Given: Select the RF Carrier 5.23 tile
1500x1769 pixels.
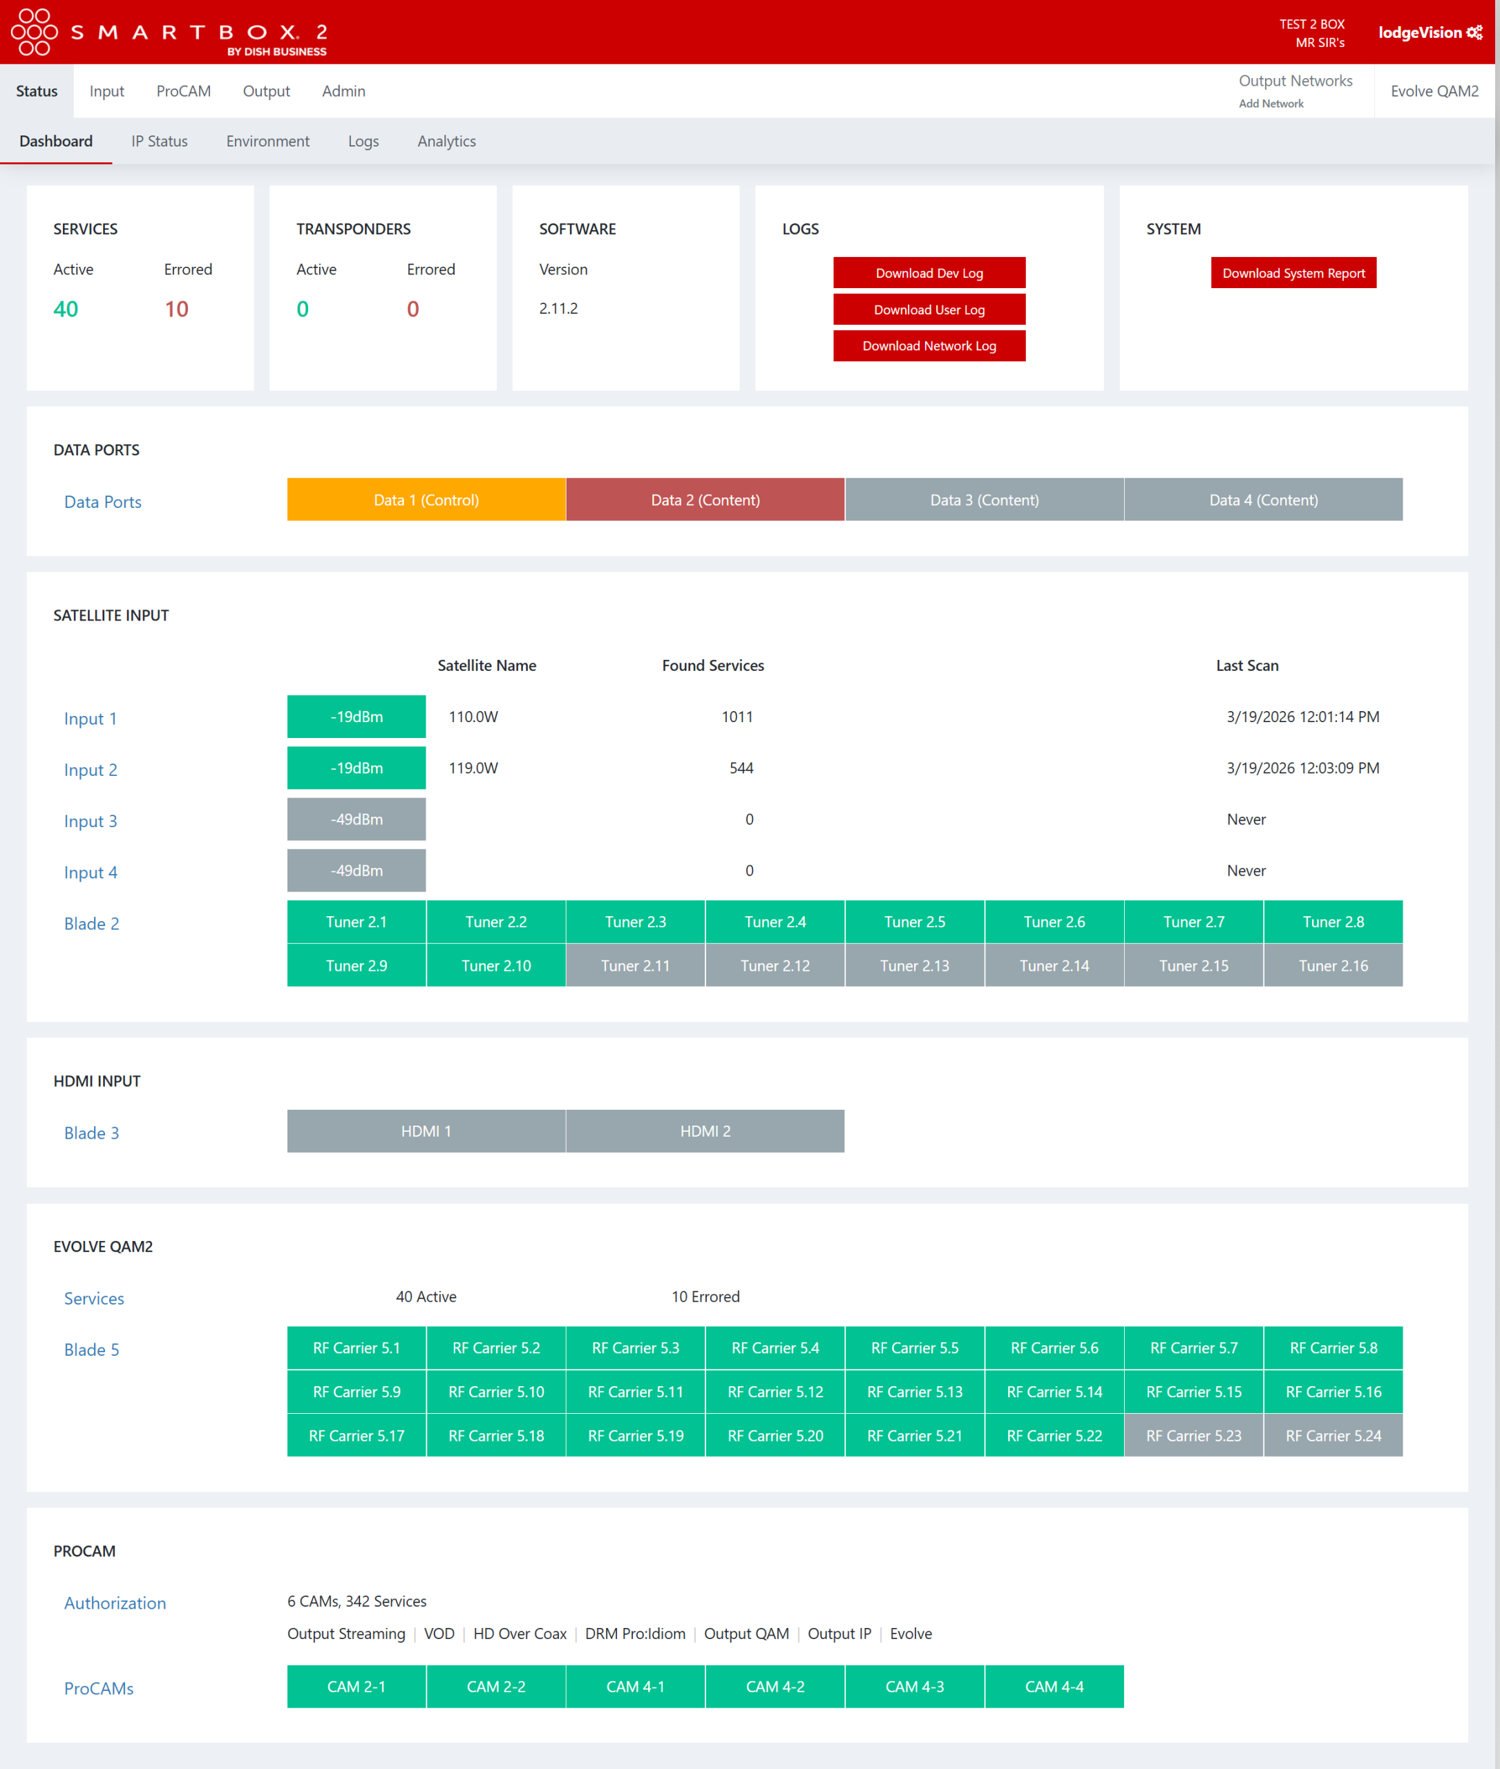Looking at the screenshot, I should [x=1193, y=1435].
